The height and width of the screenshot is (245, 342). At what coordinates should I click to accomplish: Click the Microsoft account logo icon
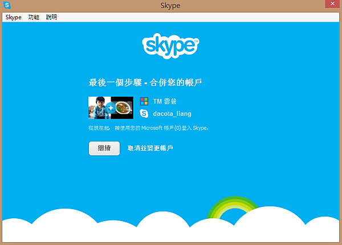[x=144, y=101]
